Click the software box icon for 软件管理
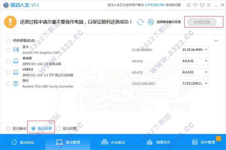 tap(195, 142)
